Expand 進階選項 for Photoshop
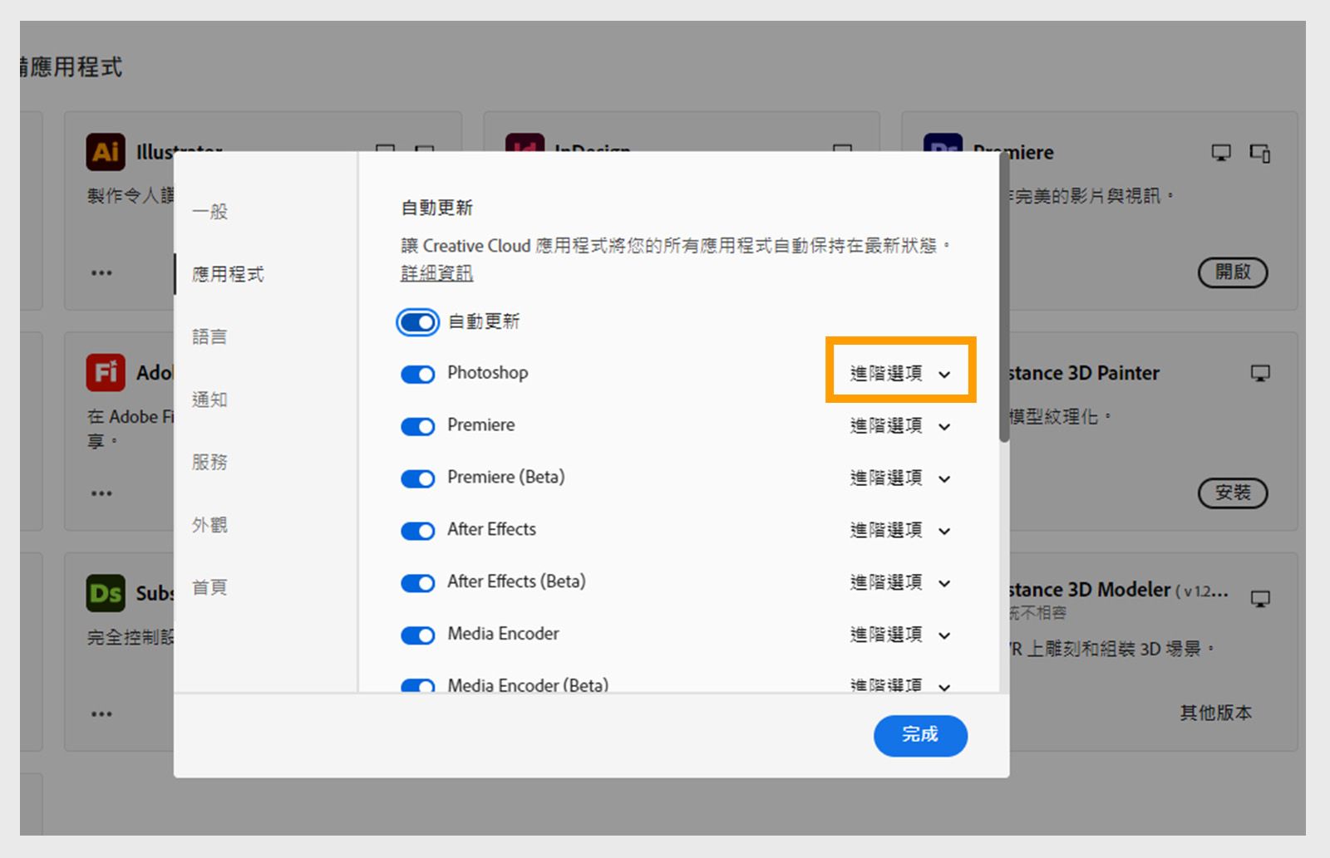The image size is (1330, 858). [900, 374]
